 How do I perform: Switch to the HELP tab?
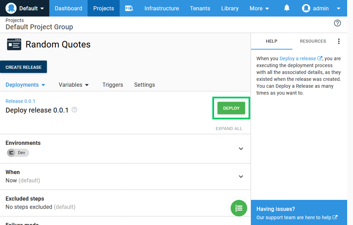(272, 41)
